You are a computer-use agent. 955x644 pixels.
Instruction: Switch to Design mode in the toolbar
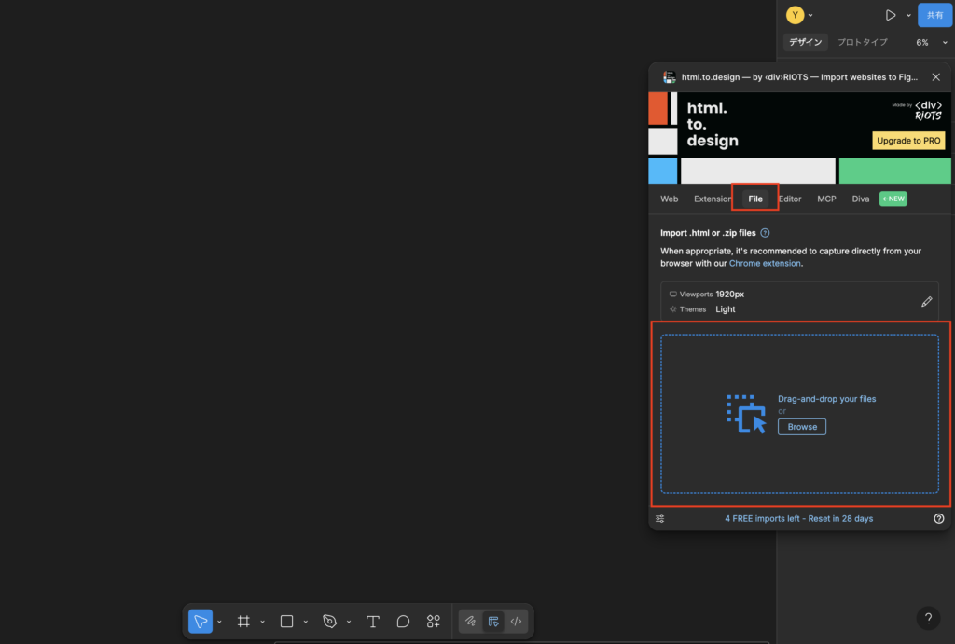click(493, 621)
